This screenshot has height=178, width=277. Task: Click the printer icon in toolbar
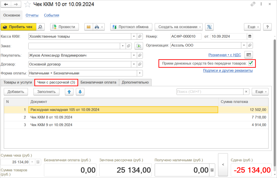pos(97,27)
